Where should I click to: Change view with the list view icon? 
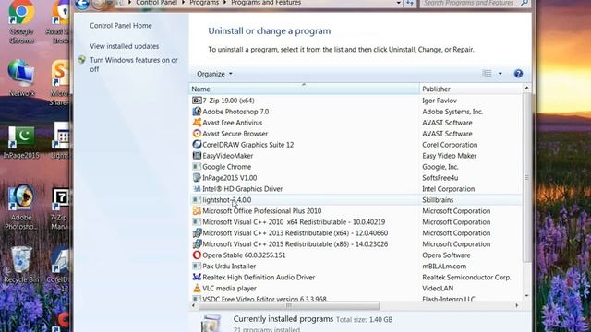(x=487, y=74)
